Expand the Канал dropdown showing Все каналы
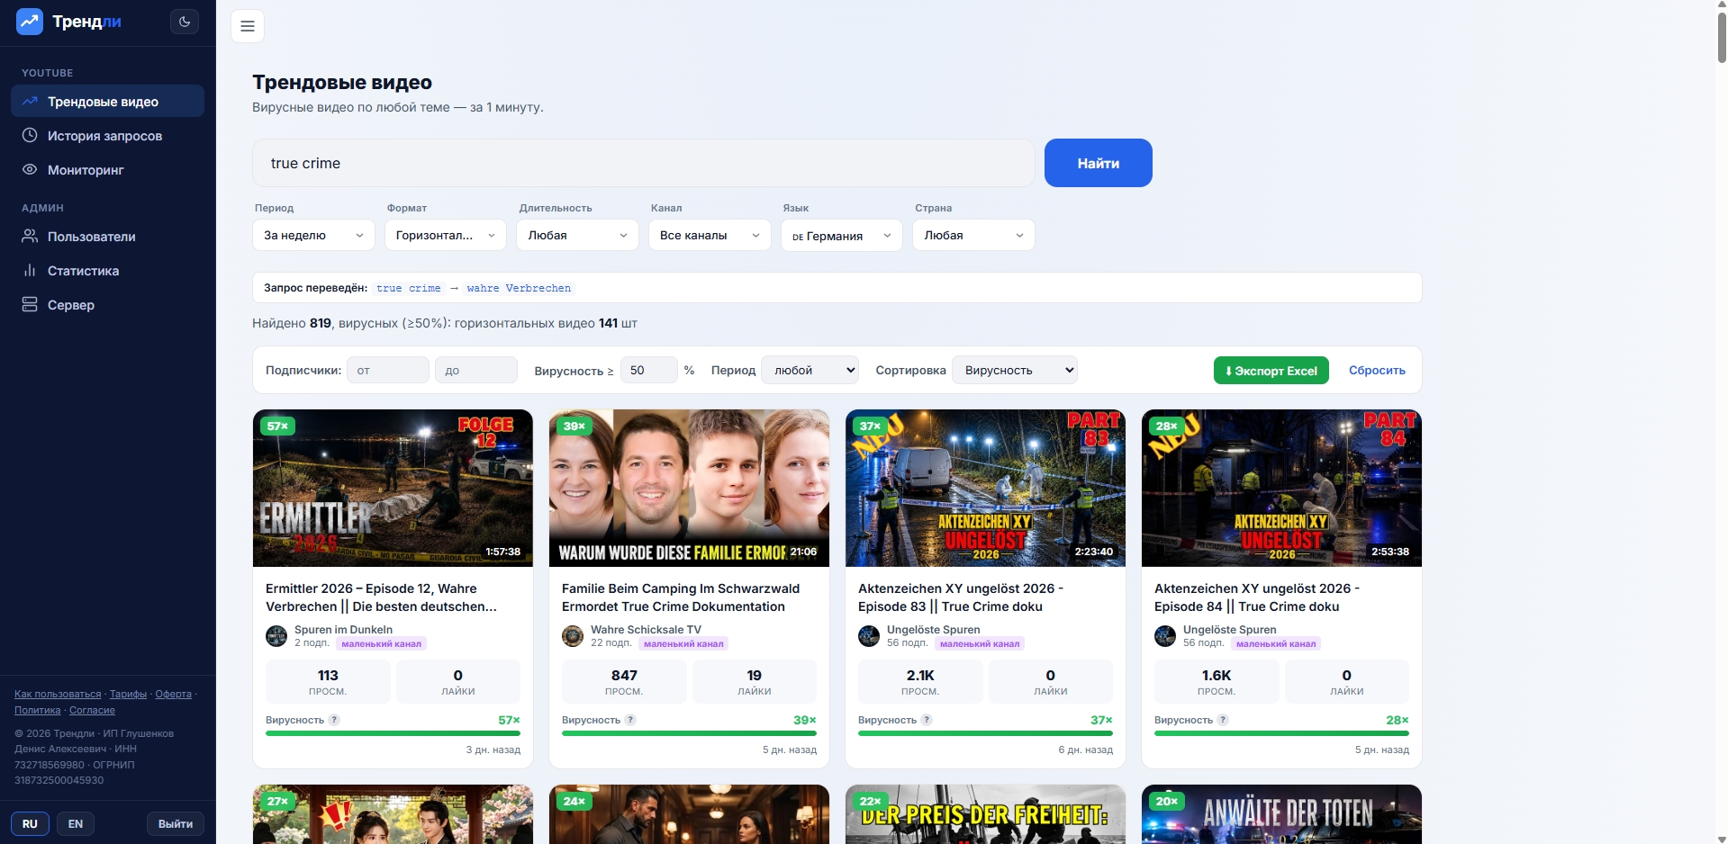The width and height of the screenshot is (1728, 844). [x=710, y=235]
